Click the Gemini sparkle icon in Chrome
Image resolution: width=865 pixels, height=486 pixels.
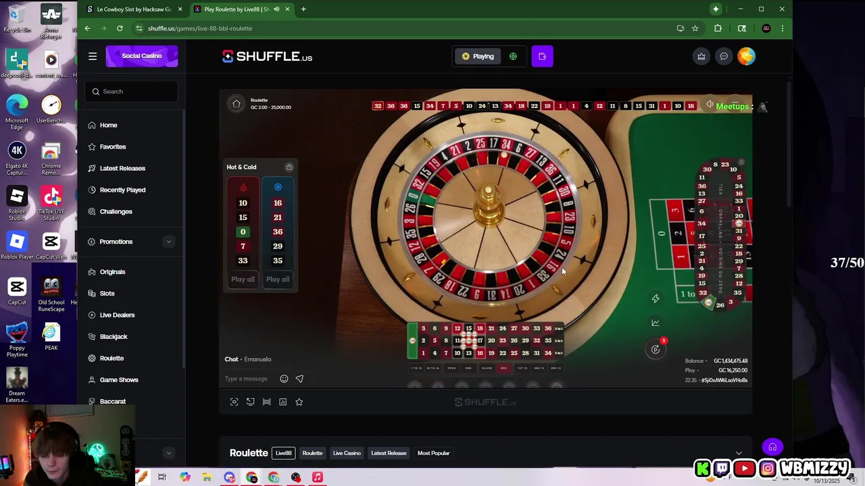tap(716, 9)
